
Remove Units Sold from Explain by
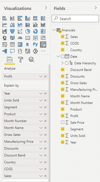45,100
